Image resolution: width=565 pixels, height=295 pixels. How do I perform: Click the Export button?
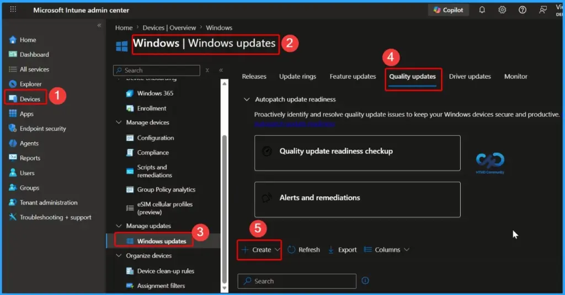342,250
